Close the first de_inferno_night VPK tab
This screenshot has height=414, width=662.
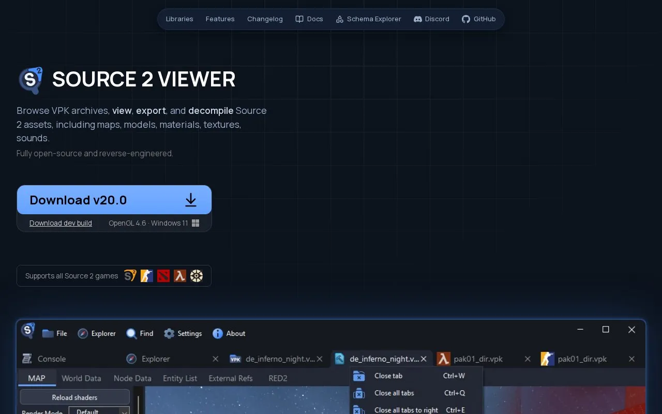point(320,359)
